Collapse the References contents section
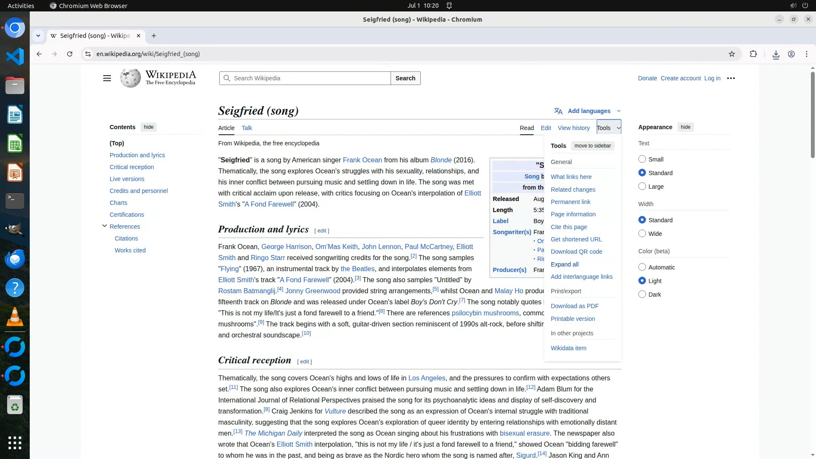 [x=105, y=226]
